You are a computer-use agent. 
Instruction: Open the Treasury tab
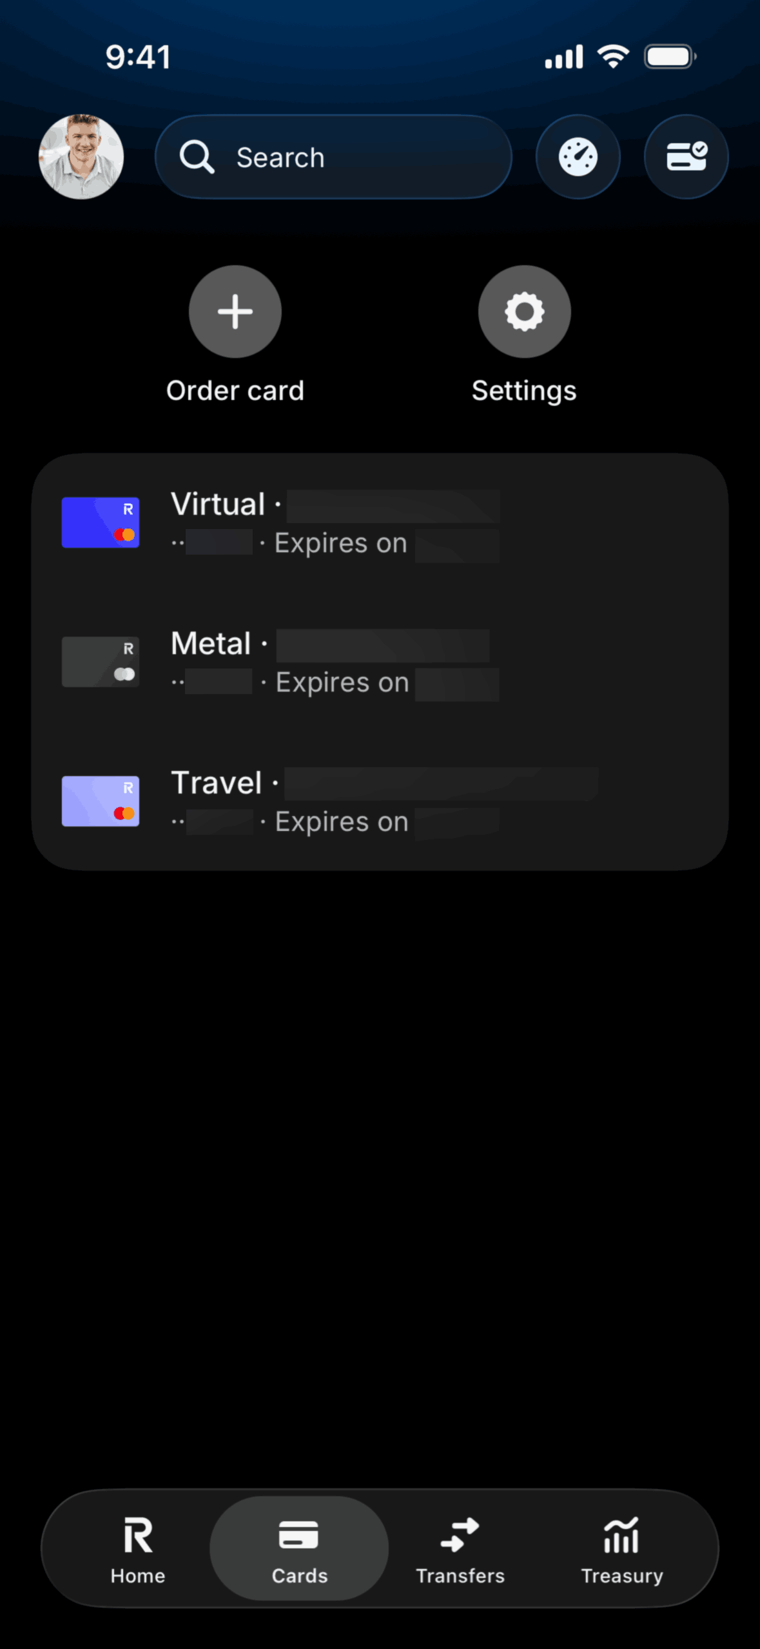(622, 1550)
